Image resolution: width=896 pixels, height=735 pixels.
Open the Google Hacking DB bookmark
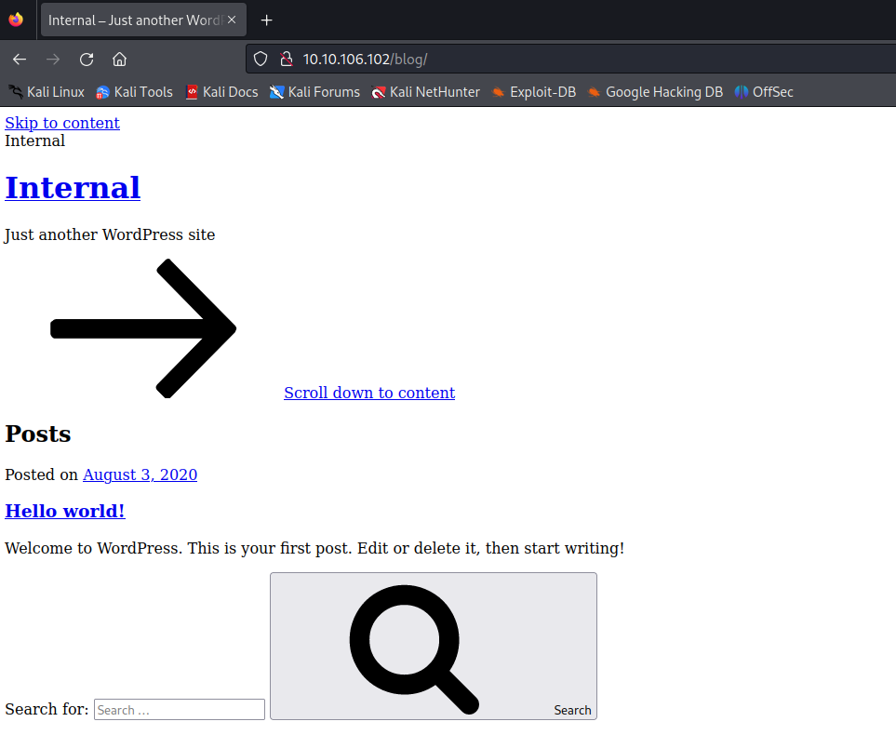(655, 92)
